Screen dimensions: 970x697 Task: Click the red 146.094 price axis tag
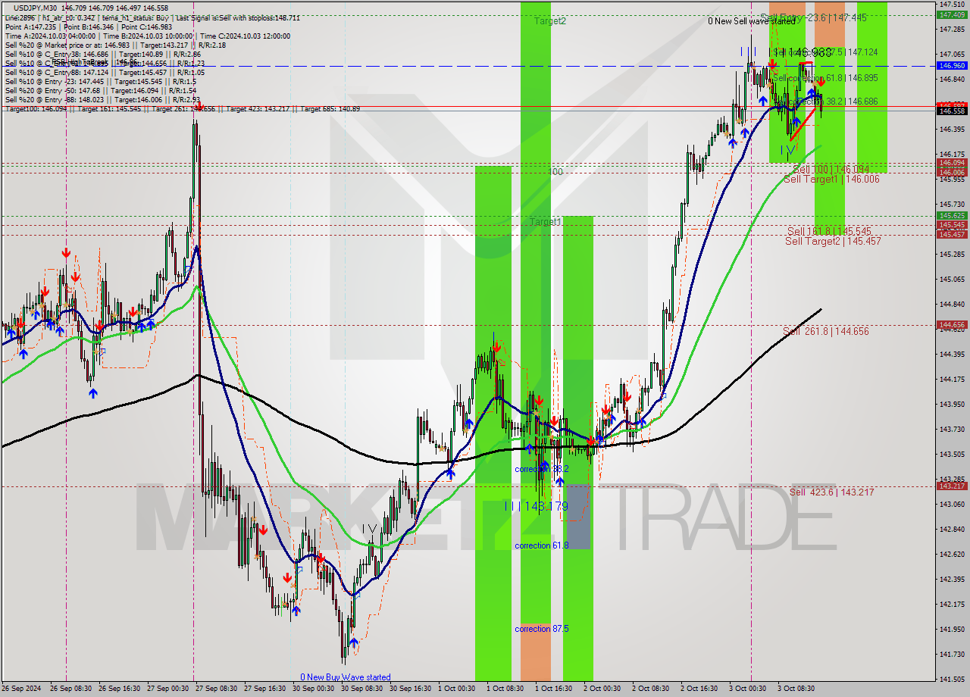point(952,163)
